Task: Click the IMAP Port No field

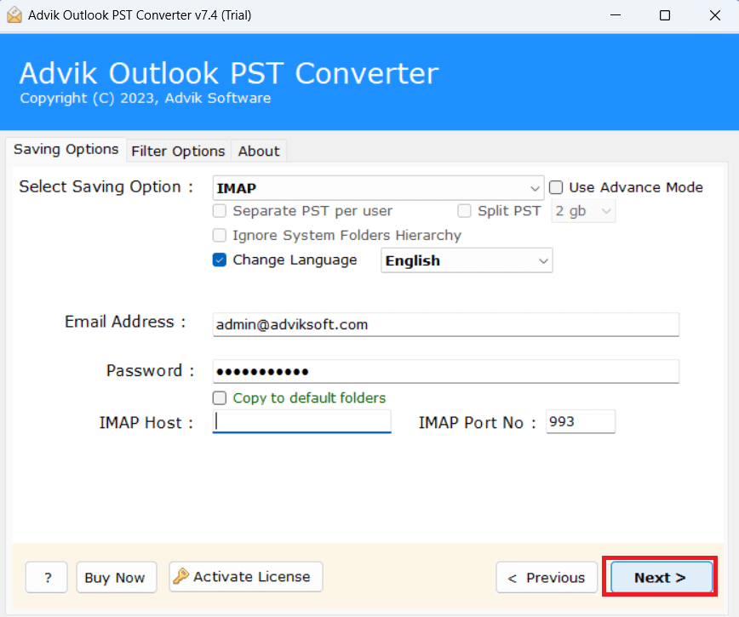Action: coord(581,421)
